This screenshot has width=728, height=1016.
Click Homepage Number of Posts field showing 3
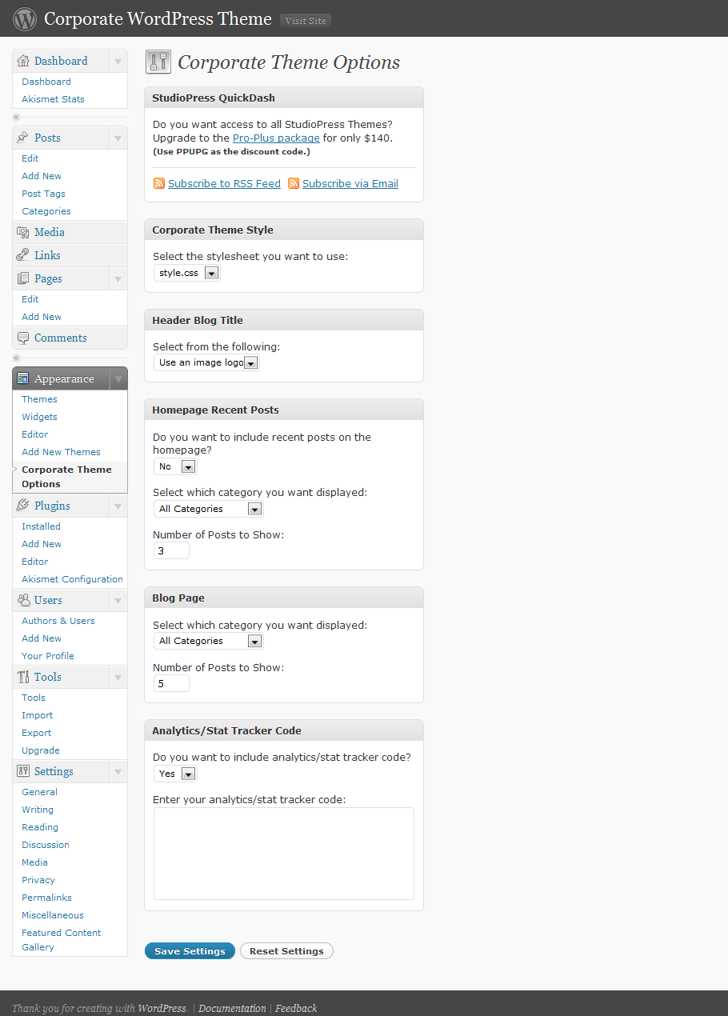[171, 550]
